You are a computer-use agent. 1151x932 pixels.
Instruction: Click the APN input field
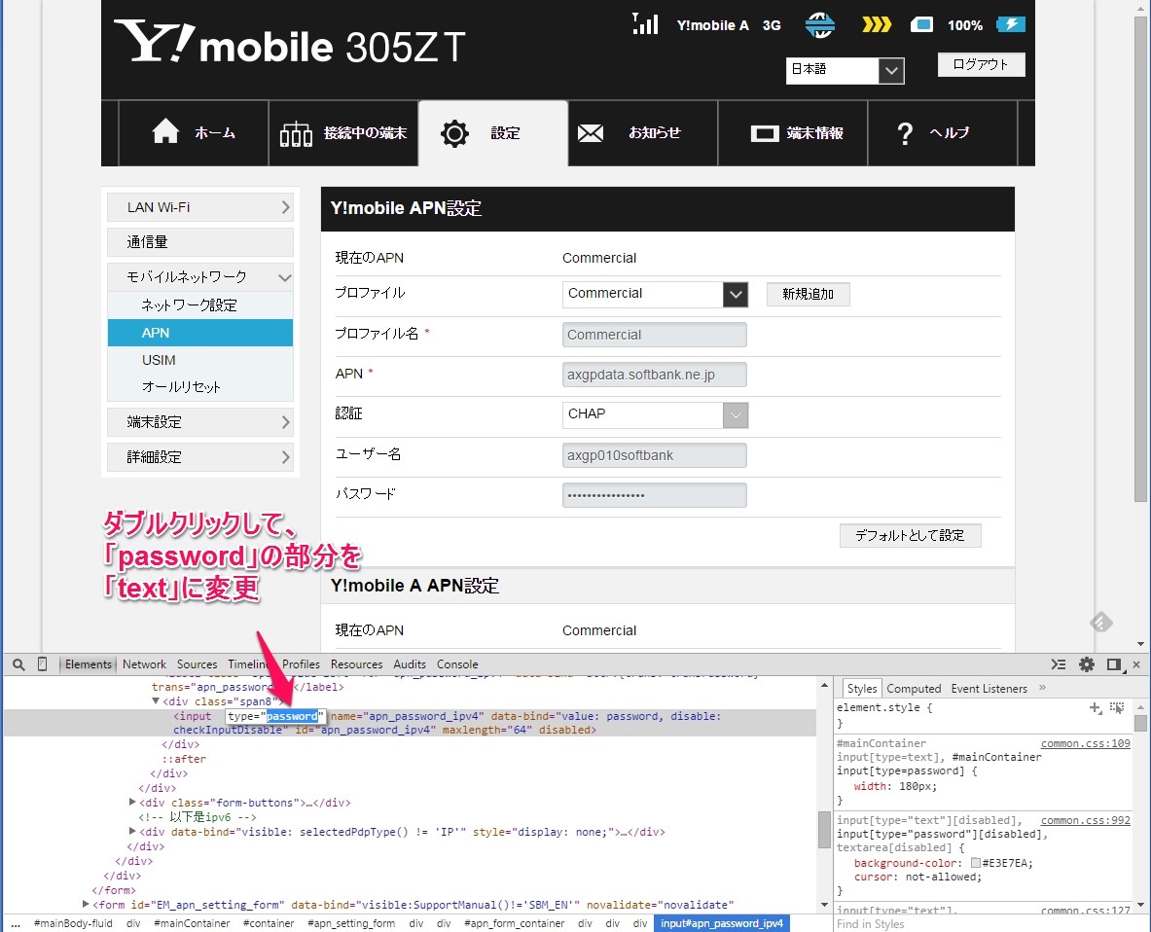click(x=655, y=375)
